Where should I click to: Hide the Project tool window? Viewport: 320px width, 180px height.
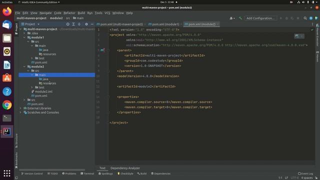[92, 24]
